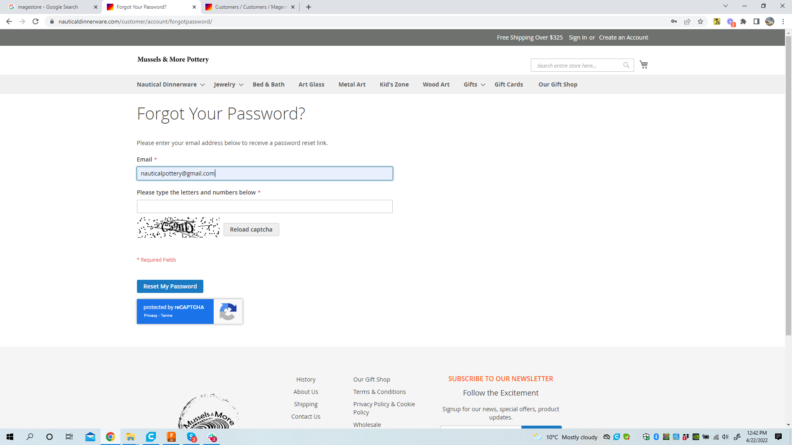Close the Customers Magento tab
Viewport: 792px width, 445px height.
[x=293, y=7]
